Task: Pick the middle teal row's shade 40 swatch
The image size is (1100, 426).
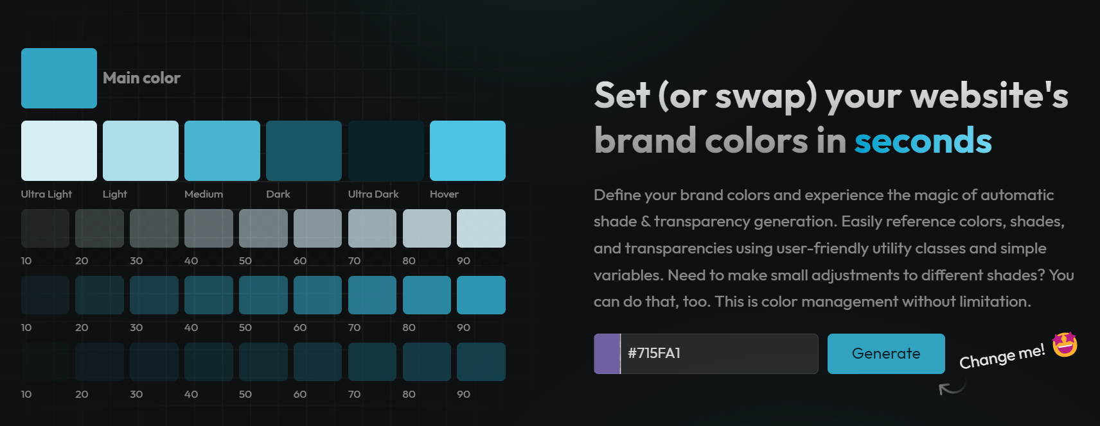Action: (x=209, y=295)
